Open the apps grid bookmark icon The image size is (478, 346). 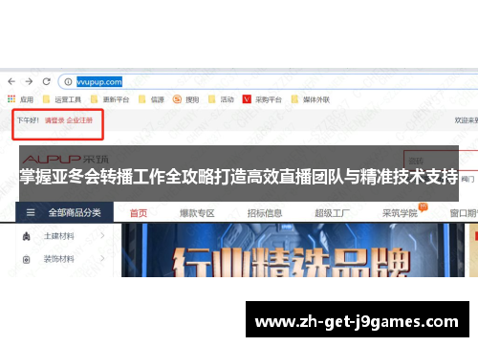click(x=11, y=99)
